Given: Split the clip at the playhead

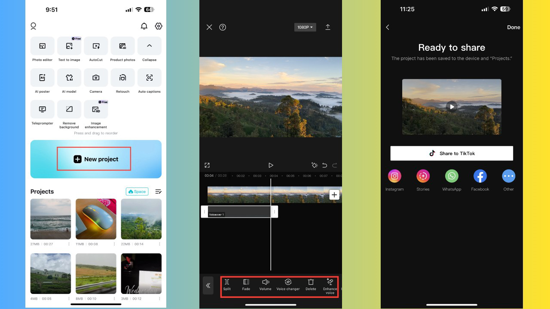Looking at the screenshot, I should [x=227, y=284].
